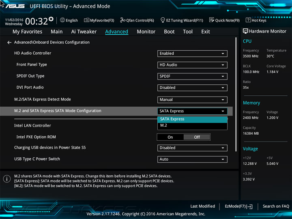Select the Advanced tab

point(116,32)
